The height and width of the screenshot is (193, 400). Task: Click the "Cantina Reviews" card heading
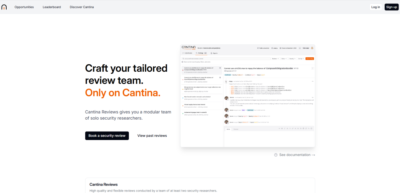pyautogui.click(x=104, y=184)
